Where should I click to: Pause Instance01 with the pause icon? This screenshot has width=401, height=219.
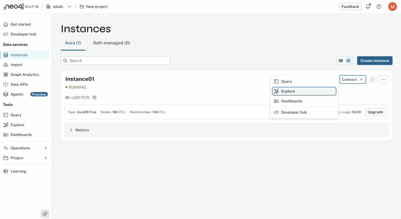point(372,80)
